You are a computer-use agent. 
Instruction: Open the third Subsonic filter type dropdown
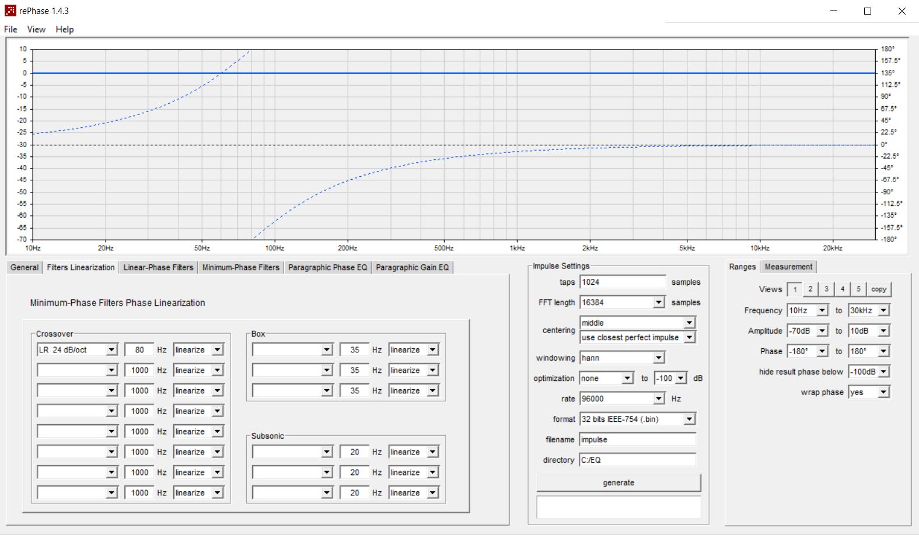(292, 492)
